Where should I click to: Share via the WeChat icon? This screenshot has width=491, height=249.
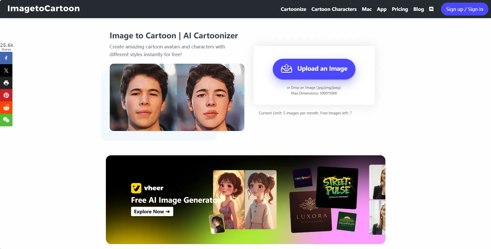pyautogui.click(x=6, y=120)
